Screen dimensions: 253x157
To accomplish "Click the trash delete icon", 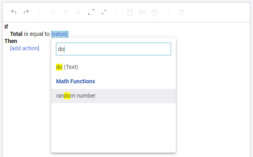I will coord(181,12).
